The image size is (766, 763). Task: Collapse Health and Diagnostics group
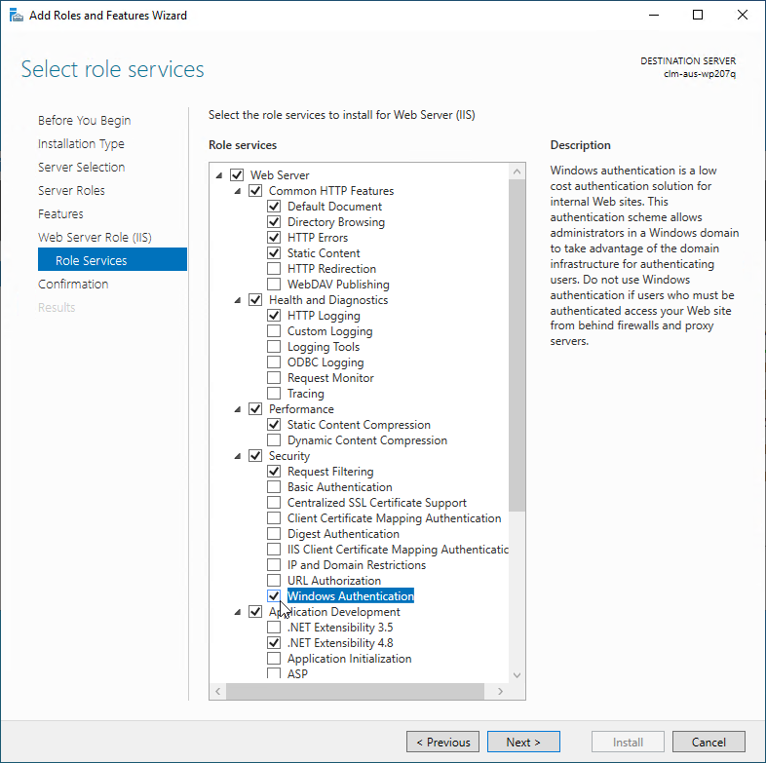[x=238, y=300]
